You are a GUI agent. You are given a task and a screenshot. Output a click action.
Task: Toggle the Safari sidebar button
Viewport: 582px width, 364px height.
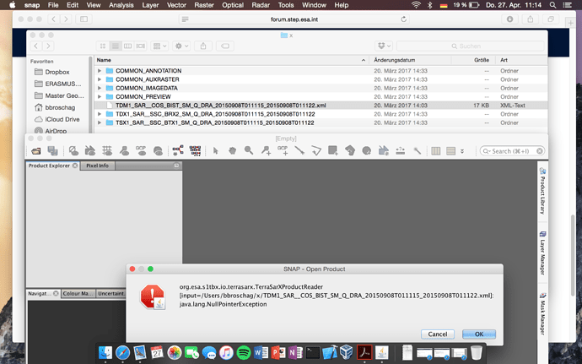click(x=84, y=19)
